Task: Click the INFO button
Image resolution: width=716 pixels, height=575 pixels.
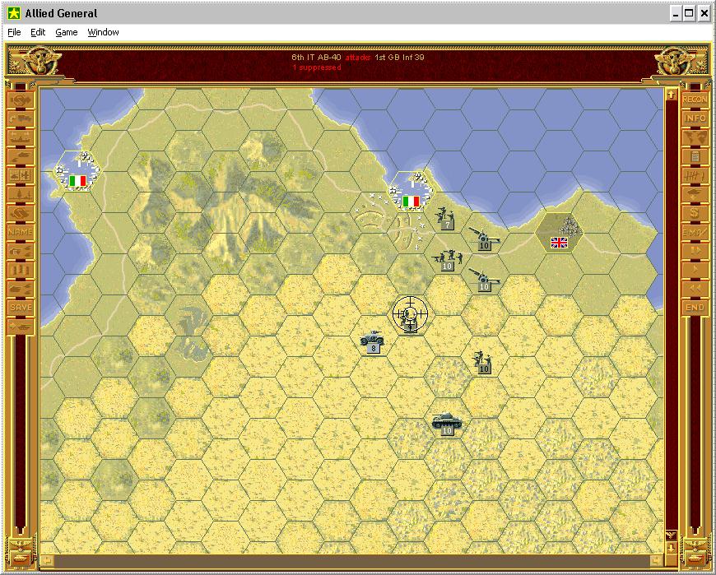Action: pos(695,118)
